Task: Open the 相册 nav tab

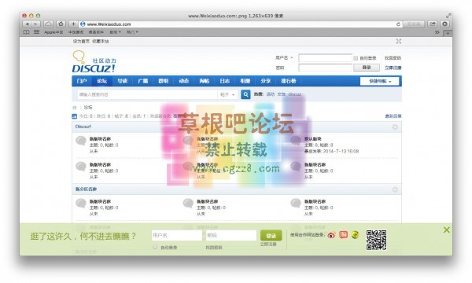Action: coord(245,81)
